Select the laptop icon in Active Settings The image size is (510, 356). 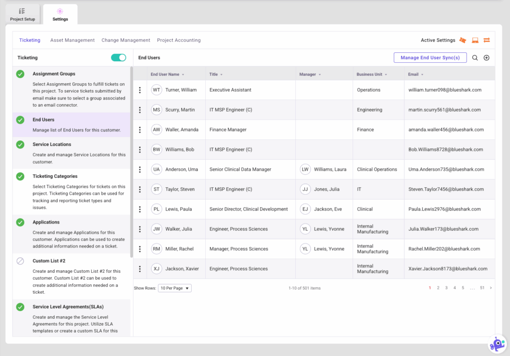[x=475, y=40]
